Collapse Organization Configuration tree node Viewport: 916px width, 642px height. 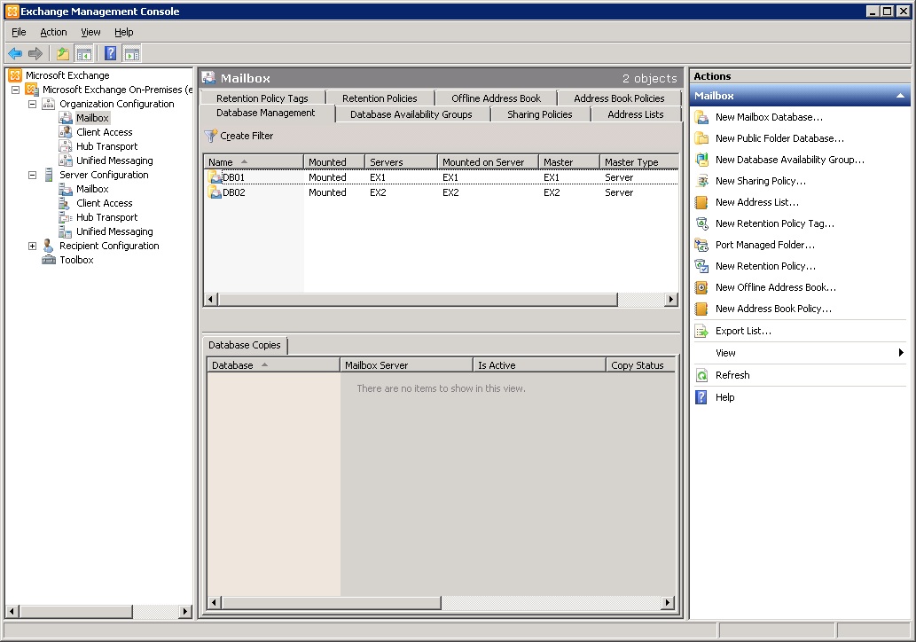[x=33, y=104]
